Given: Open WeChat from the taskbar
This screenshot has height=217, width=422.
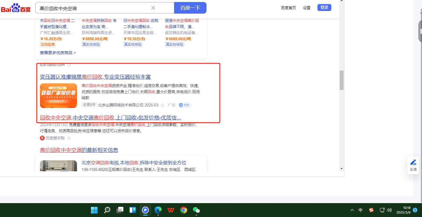Looking at the screenshot, I should pyautogui.click(x=196, y=210).
